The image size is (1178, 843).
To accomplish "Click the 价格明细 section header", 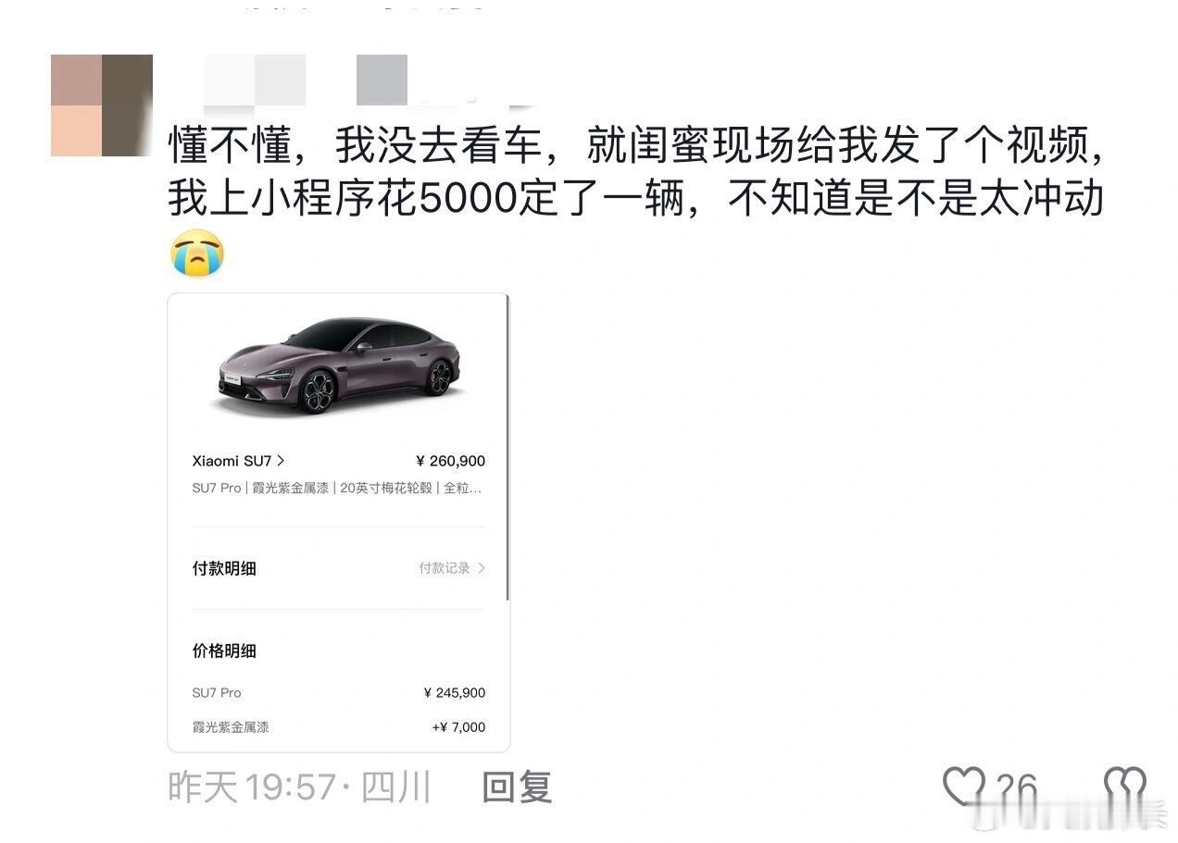I will pos(224,651).
